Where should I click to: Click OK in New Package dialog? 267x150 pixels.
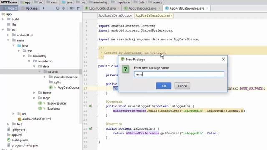point(164,86)
